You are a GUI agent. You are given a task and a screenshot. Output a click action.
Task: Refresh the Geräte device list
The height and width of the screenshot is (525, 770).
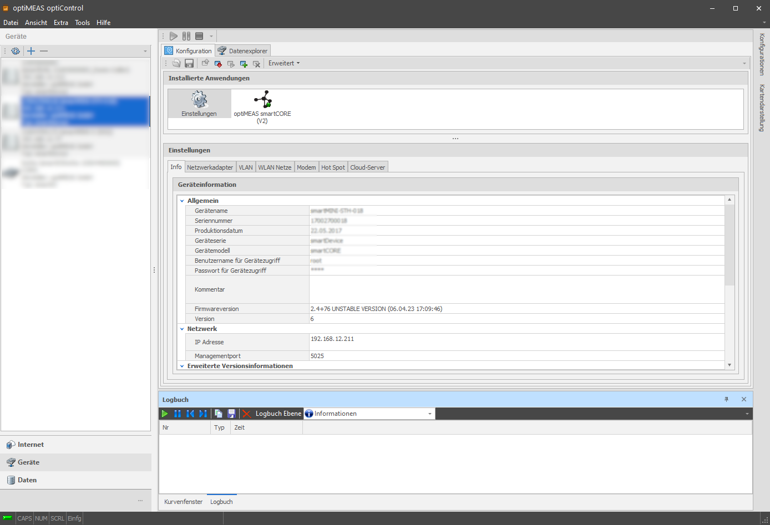[16, 51]
